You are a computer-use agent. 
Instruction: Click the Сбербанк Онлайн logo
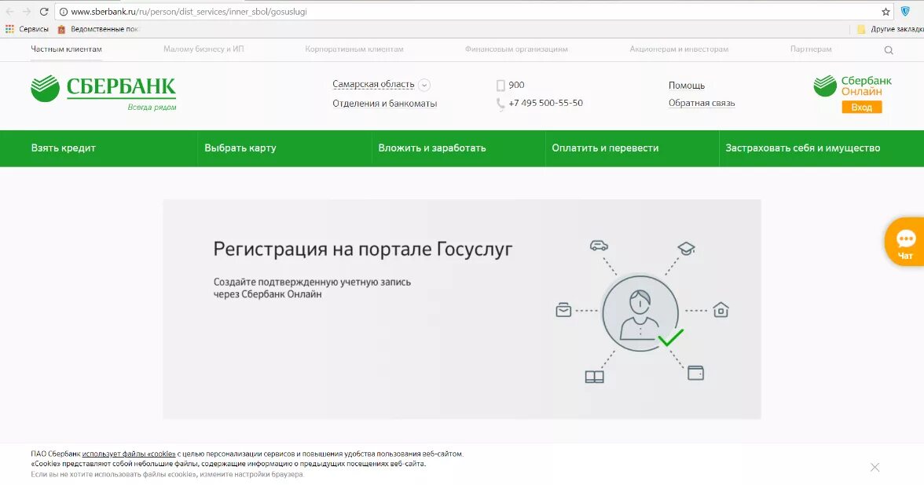852,86
